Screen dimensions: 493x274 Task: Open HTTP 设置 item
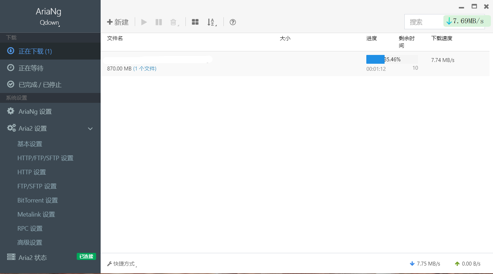(x=32, y=172)
